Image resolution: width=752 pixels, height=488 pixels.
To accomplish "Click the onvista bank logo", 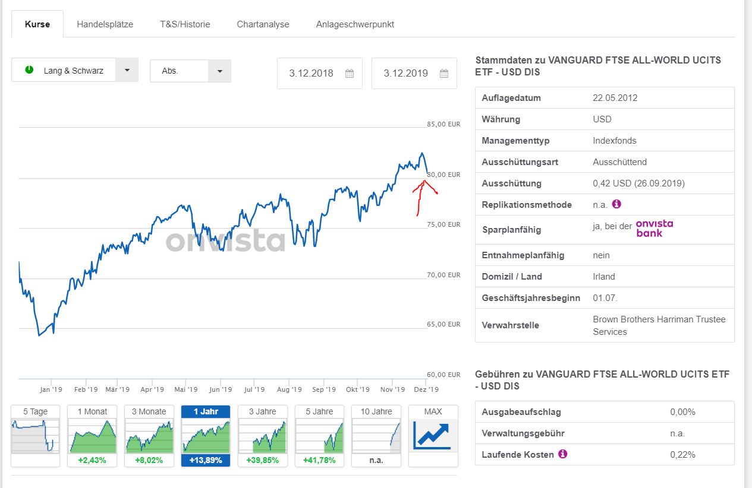I will pos(654,229).
